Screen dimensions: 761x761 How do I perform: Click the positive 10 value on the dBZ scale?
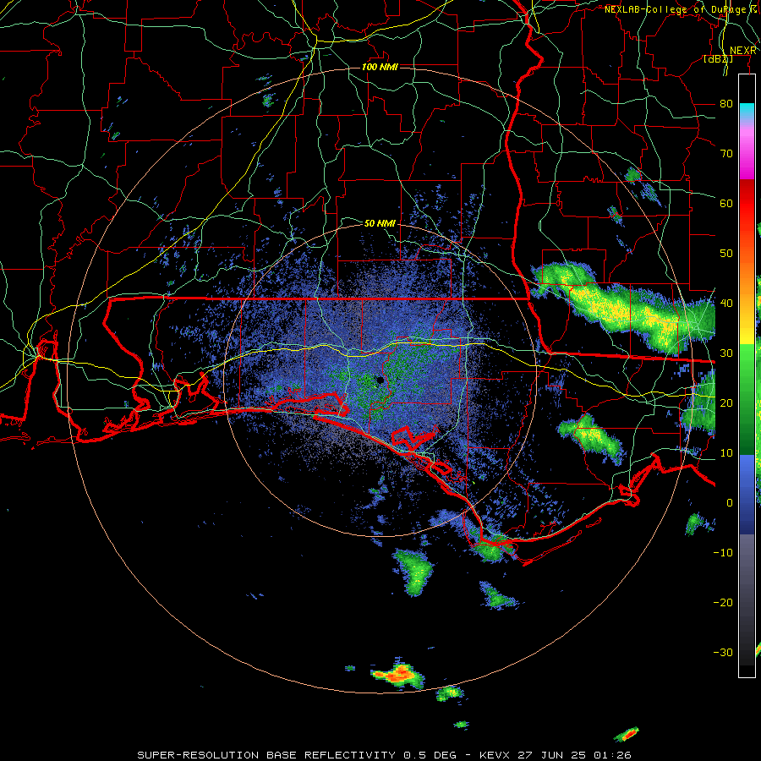[x=726, y=453]
